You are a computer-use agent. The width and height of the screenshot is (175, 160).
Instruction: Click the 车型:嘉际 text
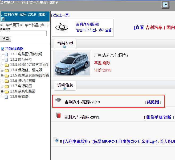pos(102,63)
